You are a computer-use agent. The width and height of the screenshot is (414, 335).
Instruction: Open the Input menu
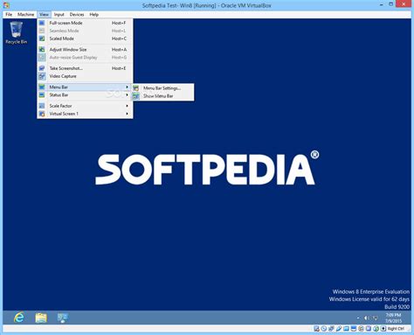tap(59, 14)
